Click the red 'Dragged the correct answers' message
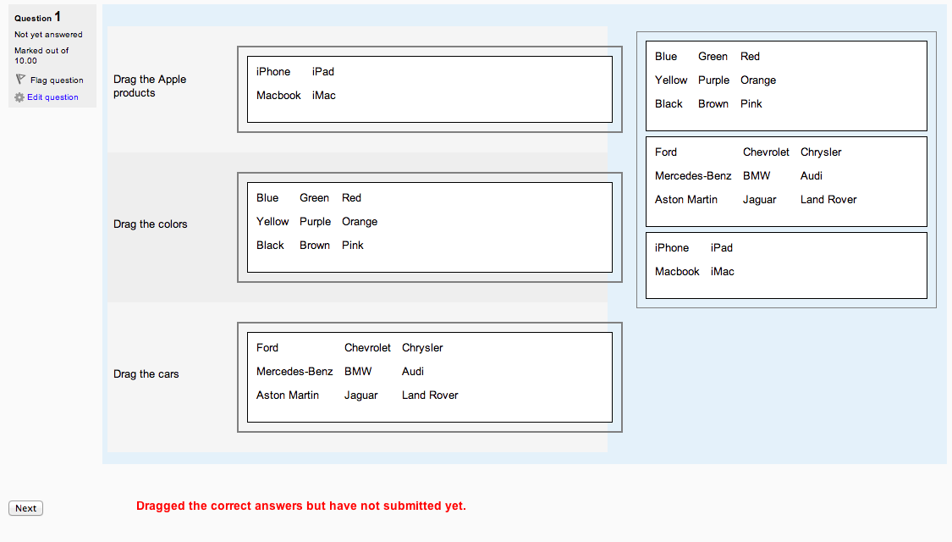952x542 pixels. [x=301, y=506]
